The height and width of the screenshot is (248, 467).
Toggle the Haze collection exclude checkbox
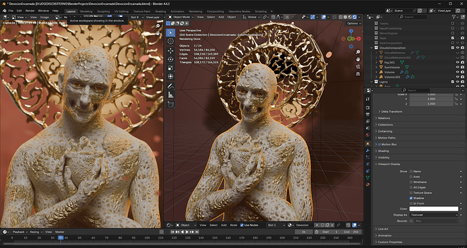(453, 38)
